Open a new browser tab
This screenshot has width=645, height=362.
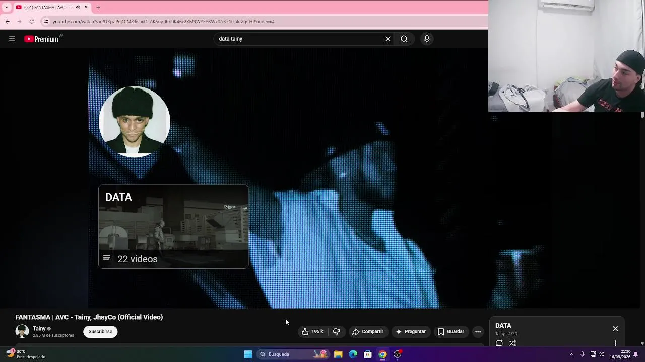pos(98,7)
